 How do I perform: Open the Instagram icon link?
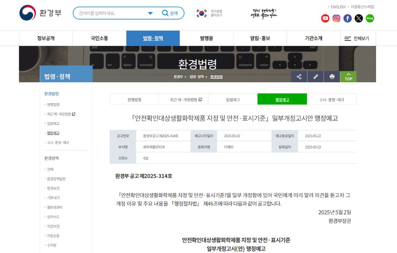pyautogui.click(x=336, y=18)
